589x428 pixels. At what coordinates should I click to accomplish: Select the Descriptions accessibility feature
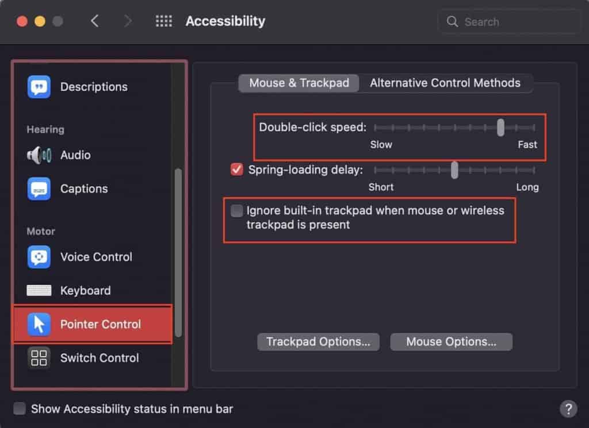(x=94, y=87)
